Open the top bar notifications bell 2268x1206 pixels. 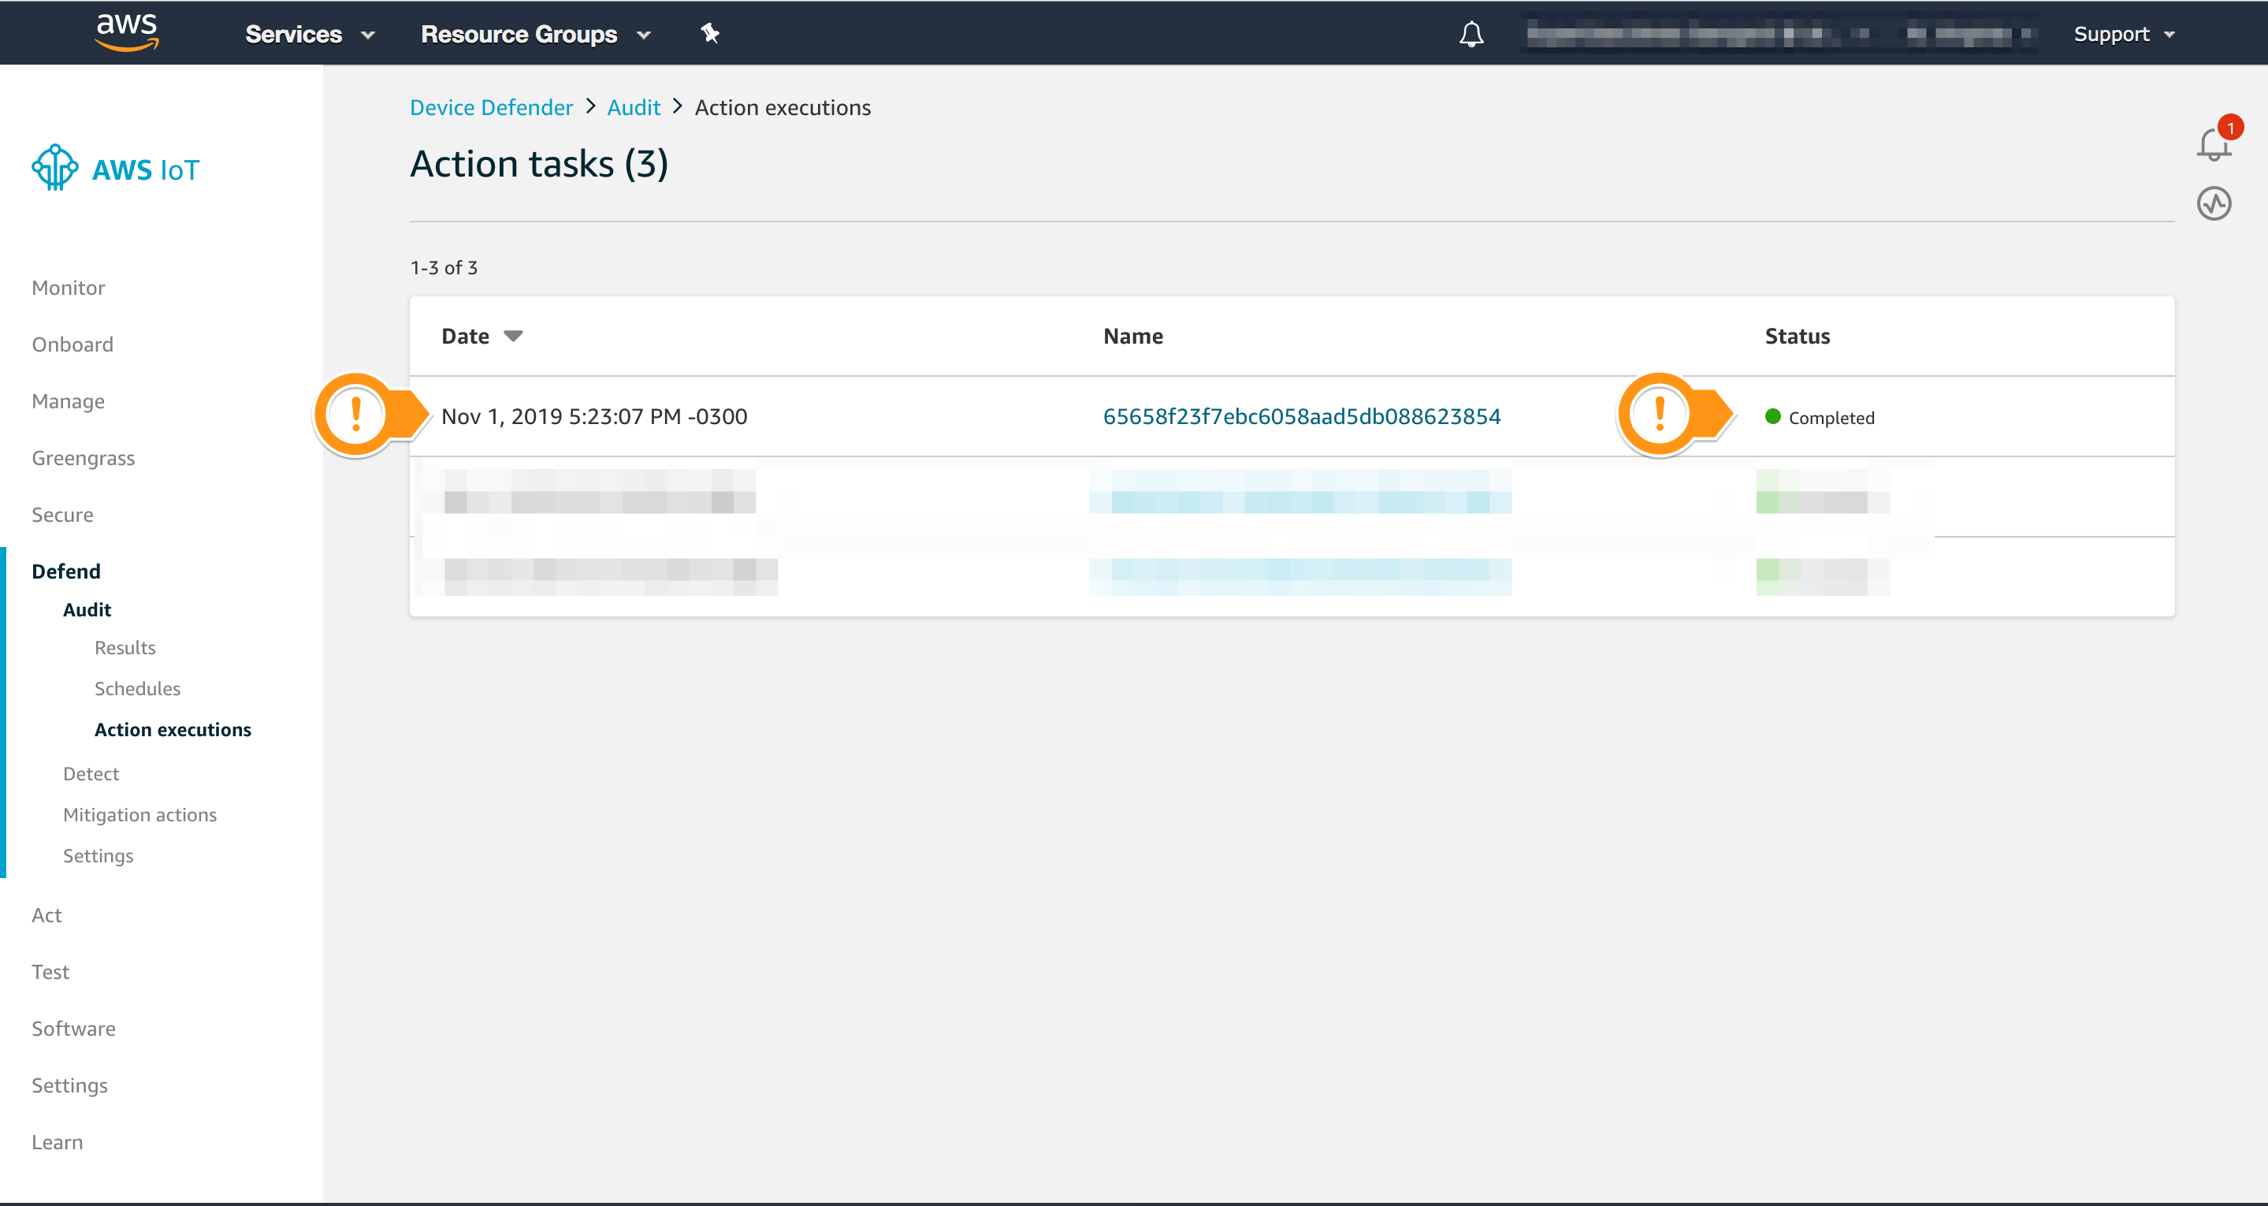(1471, 35)
